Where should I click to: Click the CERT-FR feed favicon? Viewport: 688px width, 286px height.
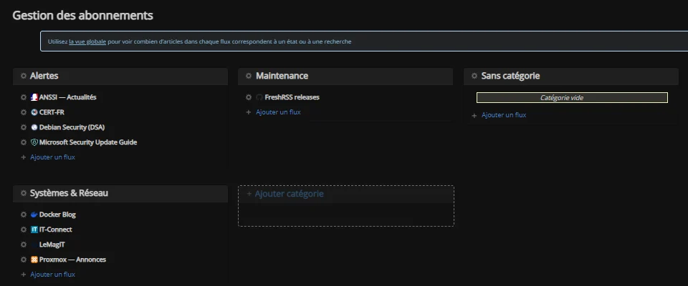pos(34,112)
